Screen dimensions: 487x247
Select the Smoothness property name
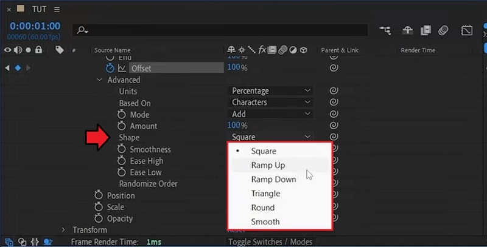click(x=150, y=149)
